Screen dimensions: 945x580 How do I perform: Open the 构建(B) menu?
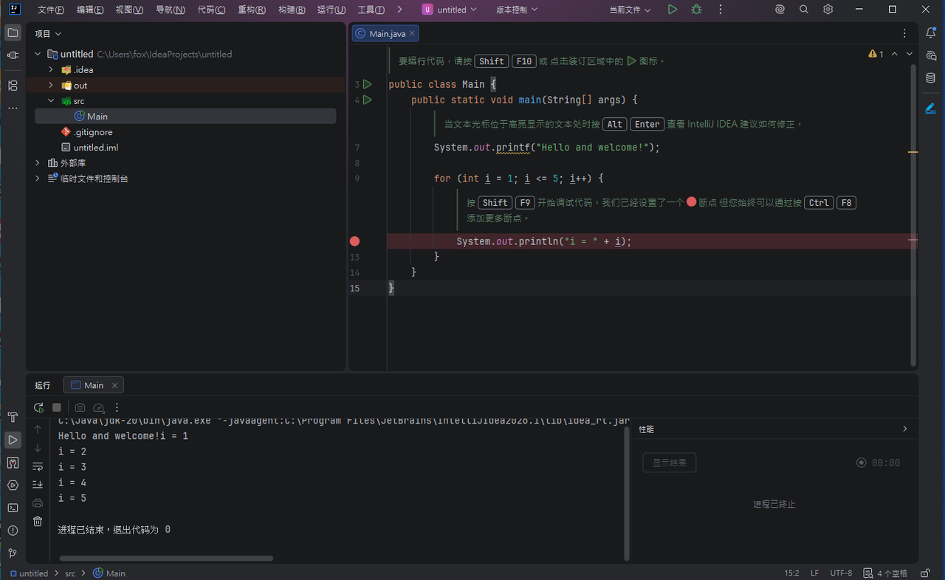click(292, 10)
